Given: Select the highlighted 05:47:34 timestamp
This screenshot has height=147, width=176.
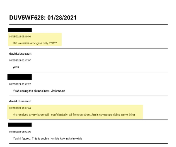Looking at the screenshot, I should click(20, 108).
